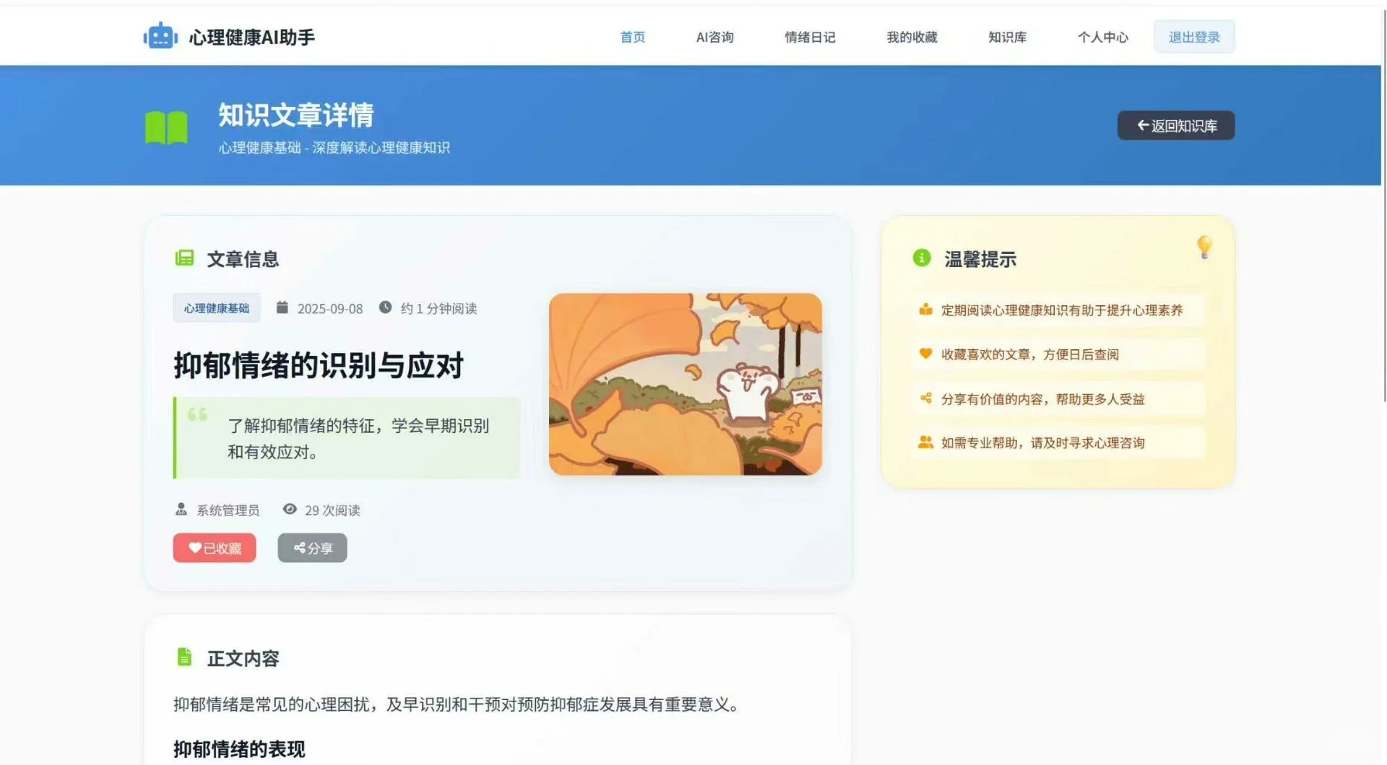Image resolution: width=1387 pixels, height=765 pixels.
Task: Toggle the 已收藏 favorite state
Action: [x=214, y=548]
